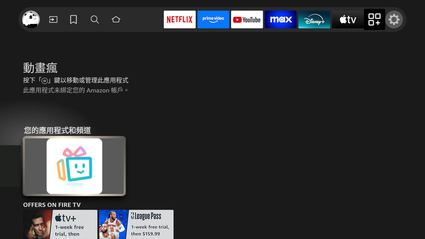This screenshot has height=239, width=425.
Task: Open the panda profile avatar
Action: pyautogui.click(x=31, y=20)
